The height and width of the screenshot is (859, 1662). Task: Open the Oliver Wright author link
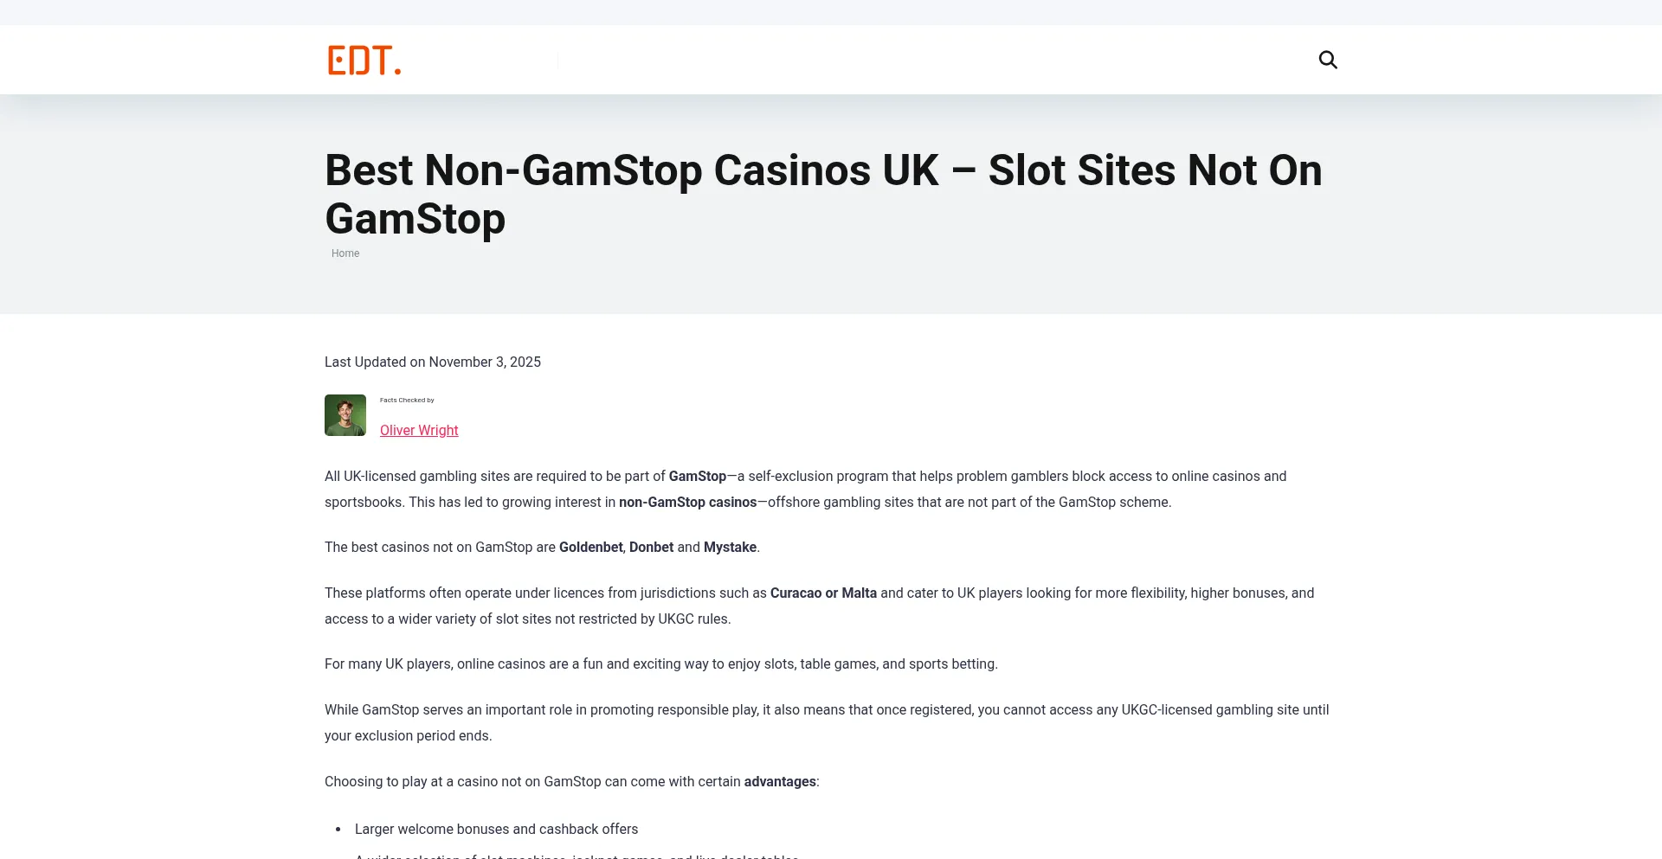click(419, 430)
